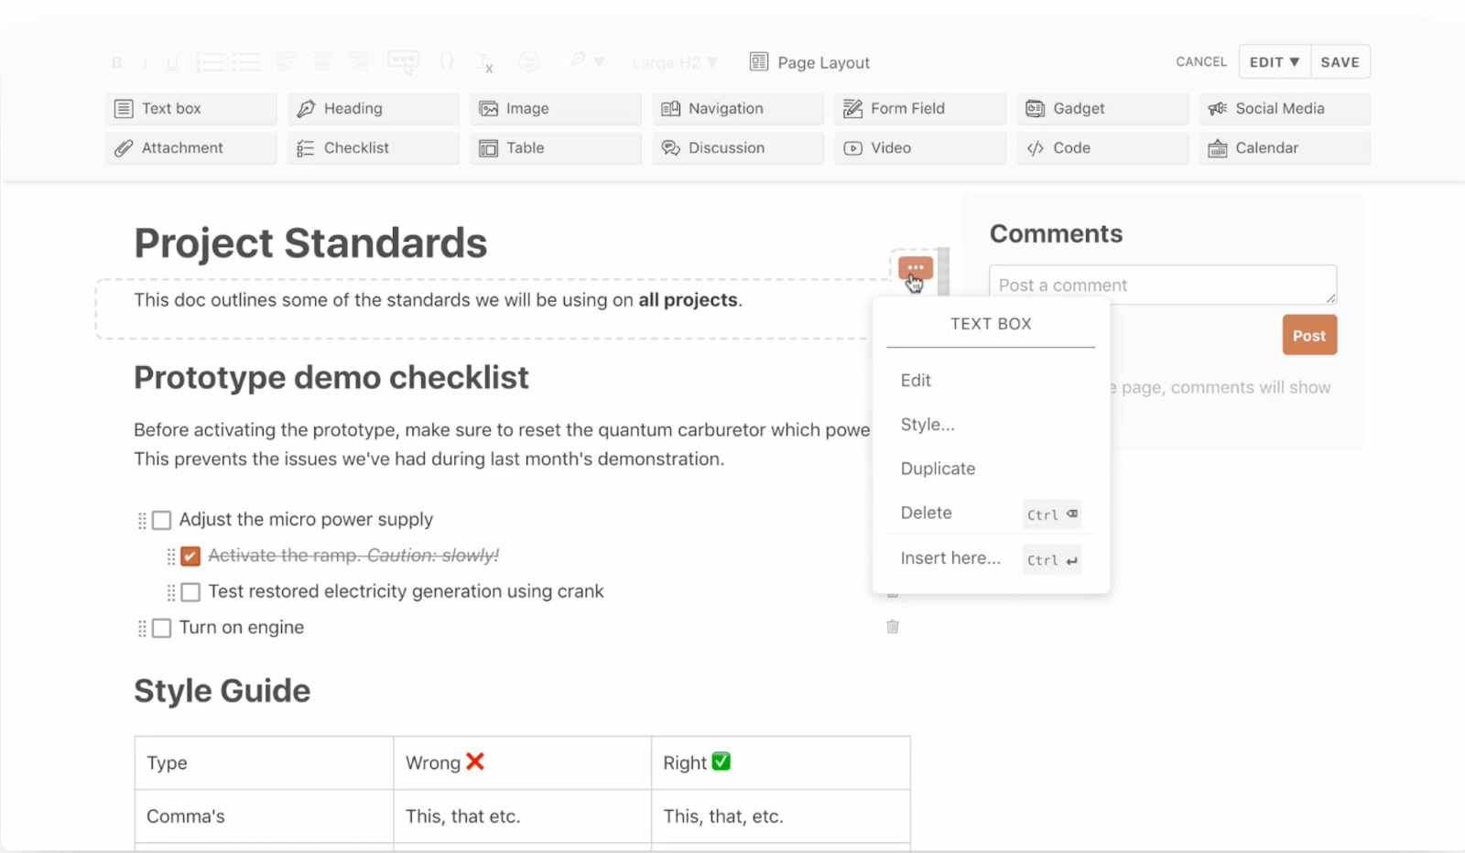Insert a Table element
Image resolution: width=1465 pixels, height=853 pixels.
point(555,147)
